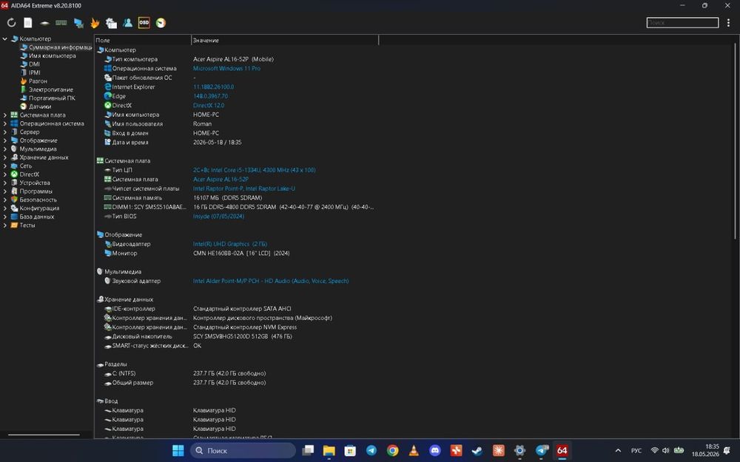Click the monitor diagnostics toolbar icon
Image resolution: width=740 pixels, height=462 pixels.
[78, 23]
